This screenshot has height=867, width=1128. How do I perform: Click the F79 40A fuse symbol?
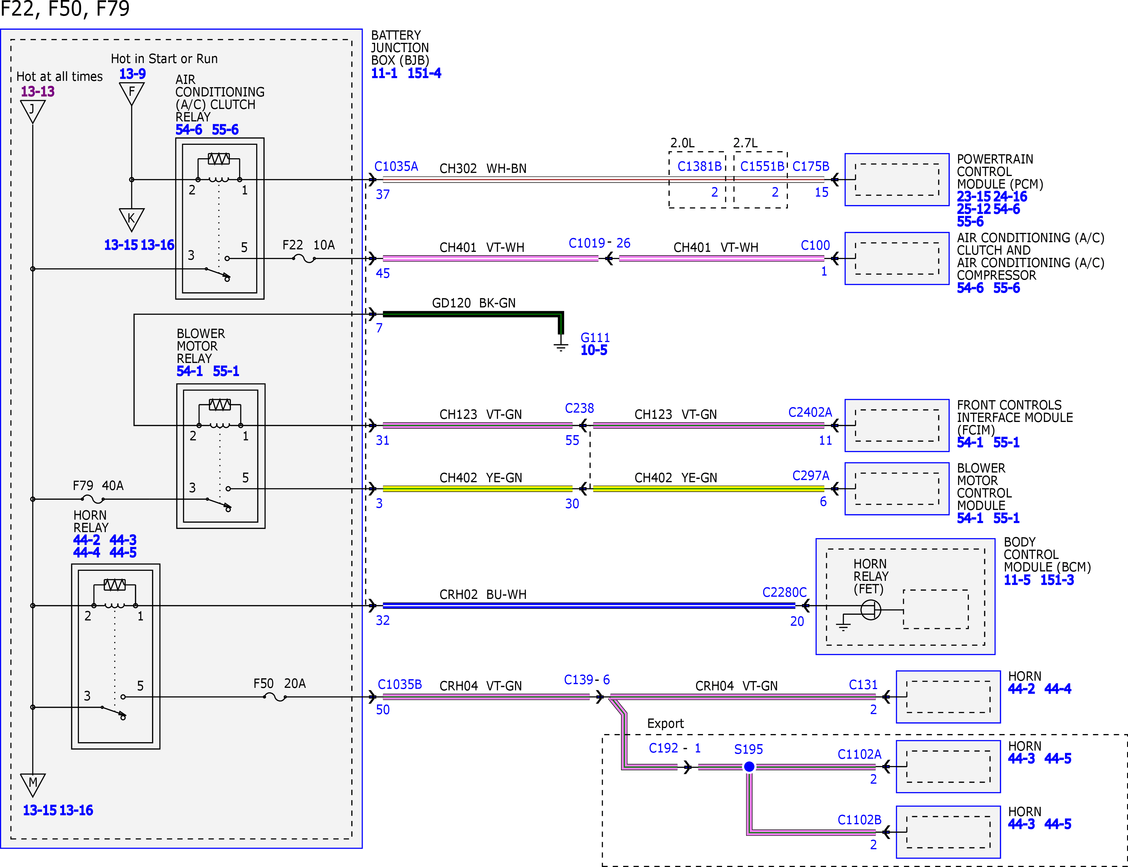click(x=93, y=499)
